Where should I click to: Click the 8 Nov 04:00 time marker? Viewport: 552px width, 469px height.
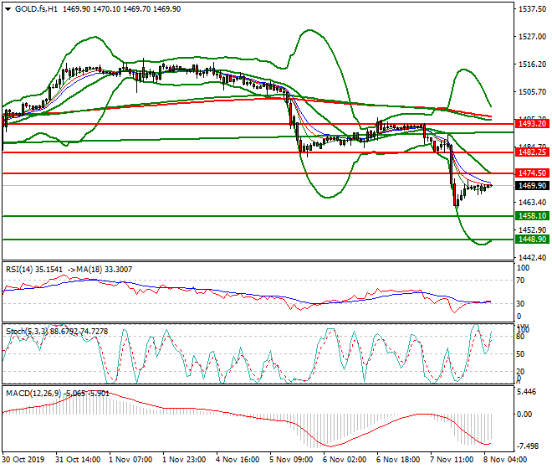tap(505, 460)
